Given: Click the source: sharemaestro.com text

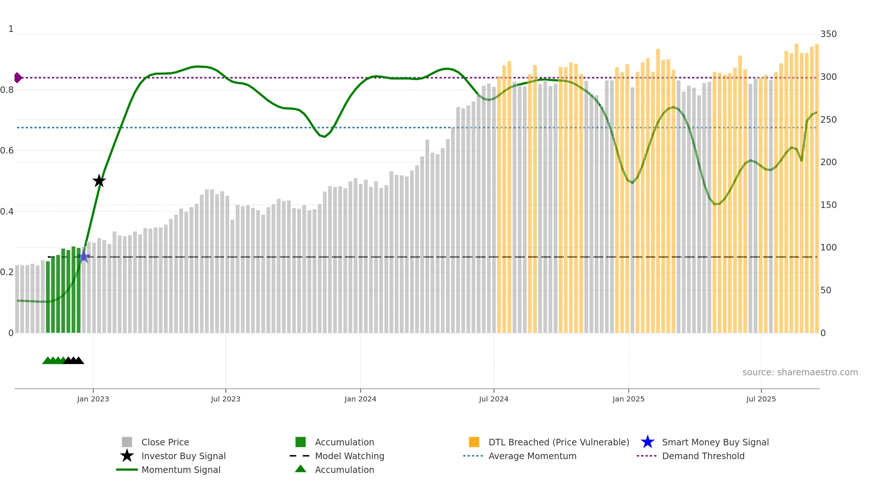Looking at the screenshot, I should coord(800,372).
